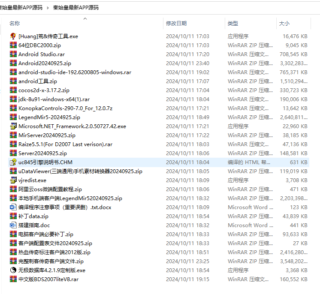Sort files by the 修改日期 column header
The image size is (320, 294).
pyautogui.click(x=176, y=24)
